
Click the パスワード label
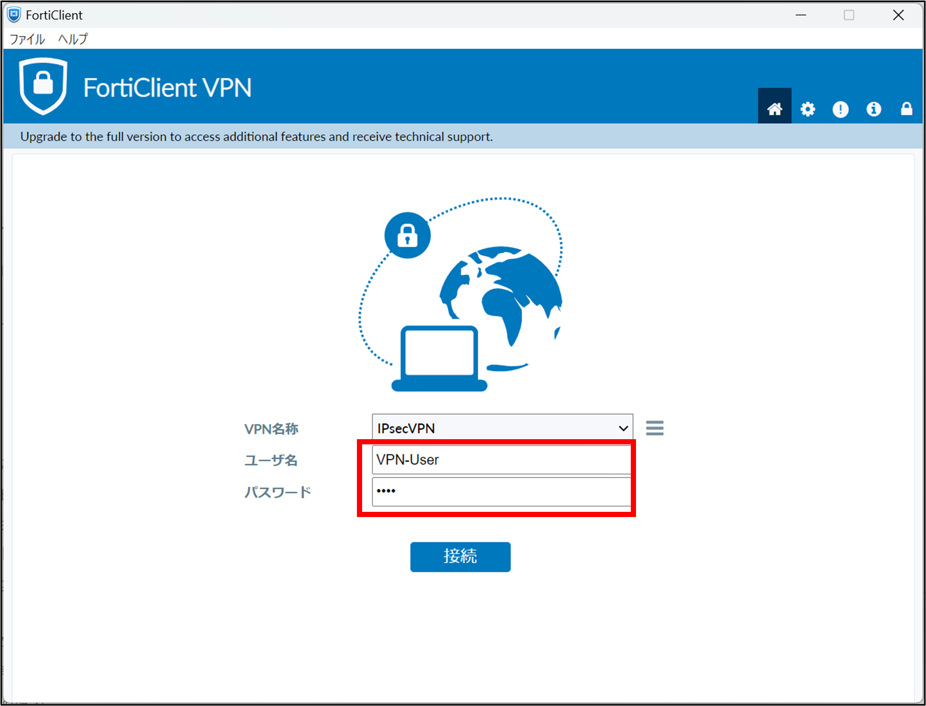pyautogui.click(x=278, y=492)
